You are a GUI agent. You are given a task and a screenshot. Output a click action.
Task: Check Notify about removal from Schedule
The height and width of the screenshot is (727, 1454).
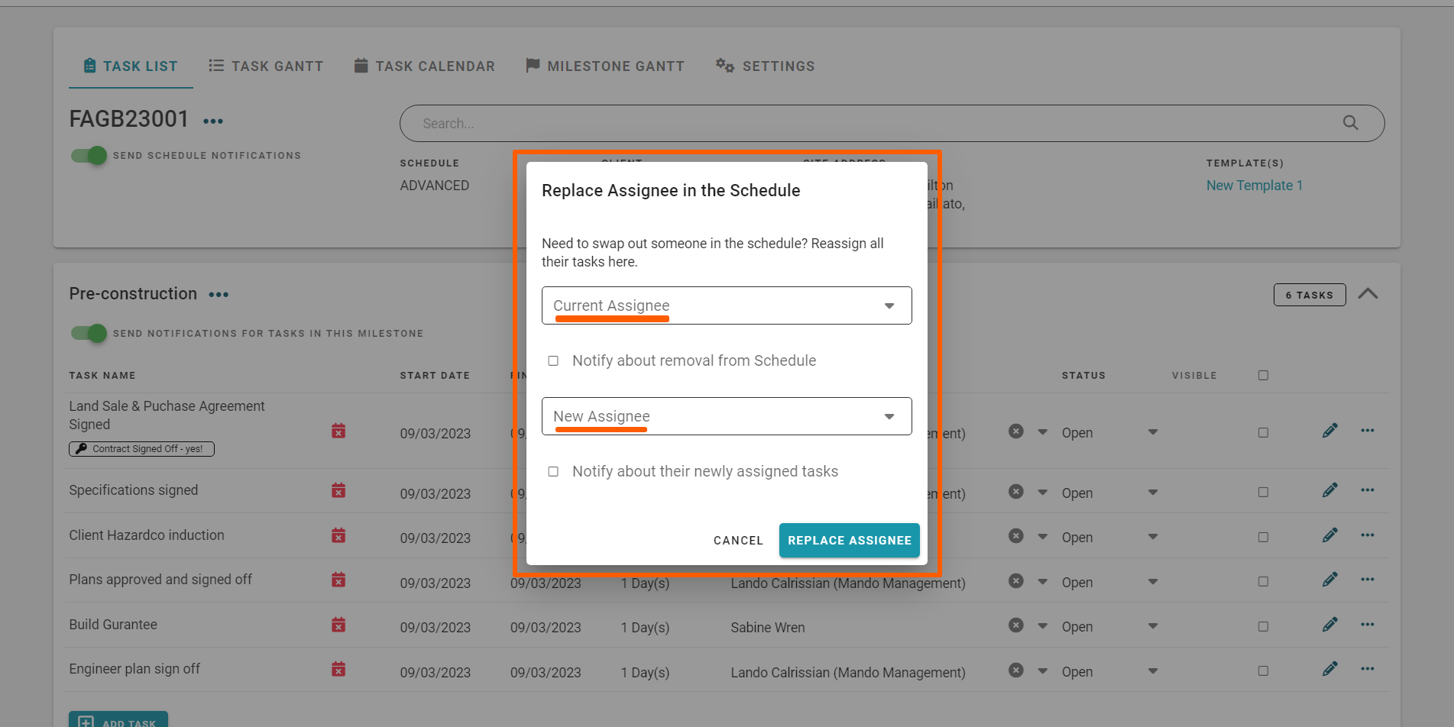pos(553,360)
